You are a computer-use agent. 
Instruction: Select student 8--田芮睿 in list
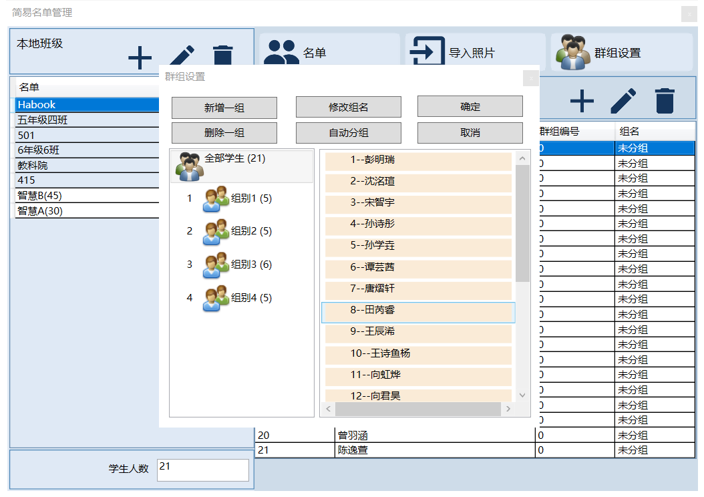[417, 311]
